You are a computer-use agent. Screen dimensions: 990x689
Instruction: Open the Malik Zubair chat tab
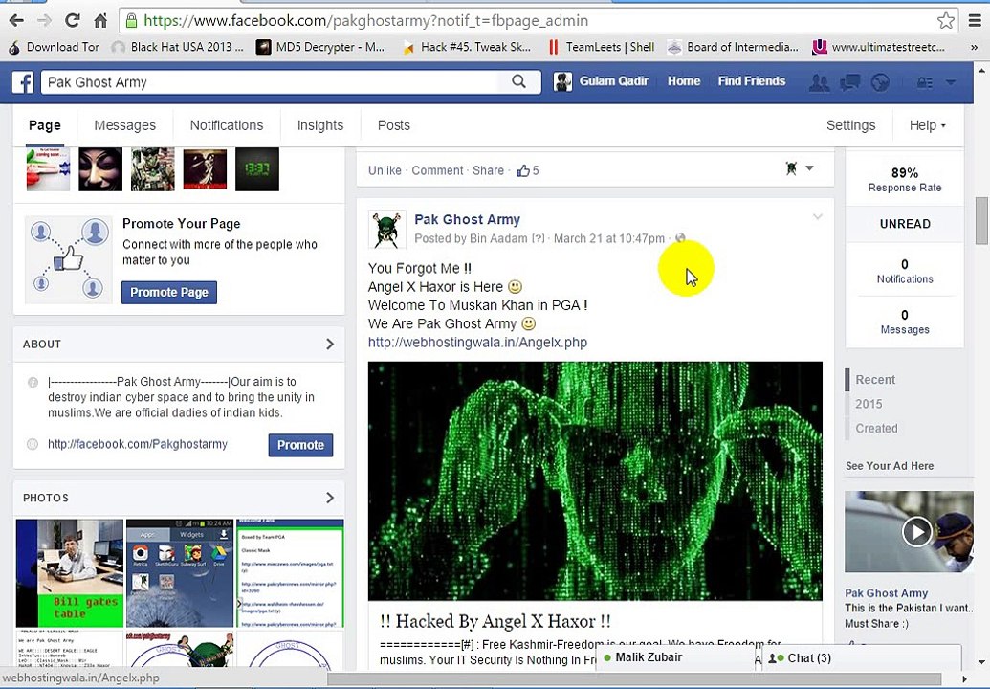(675, 657)
